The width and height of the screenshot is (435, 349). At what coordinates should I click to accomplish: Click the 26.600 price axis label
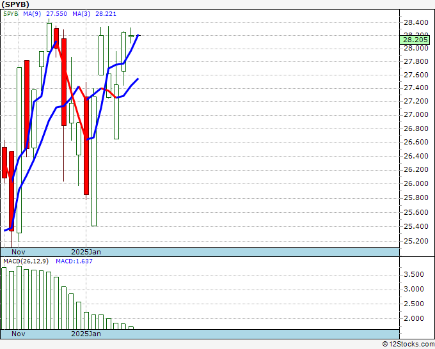click(416, 142)
